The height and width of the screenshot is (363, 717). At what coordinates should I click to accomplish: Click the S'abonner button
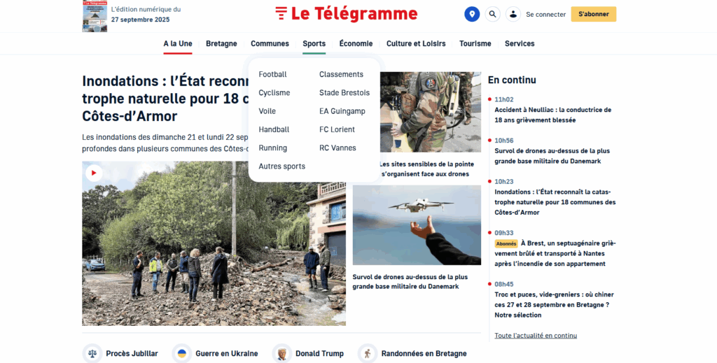[x=593, y=14]
